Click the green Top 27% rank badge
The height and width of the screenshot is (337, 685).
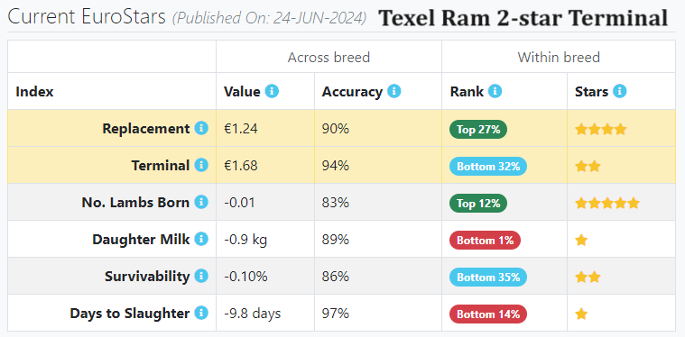[478, 130]
